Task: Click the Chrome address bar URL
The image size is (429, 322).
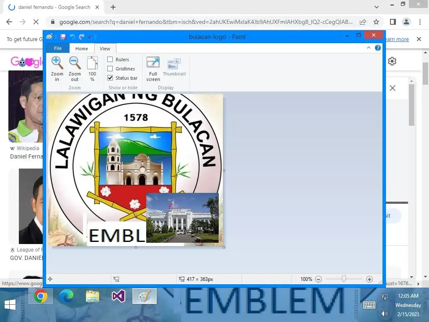Action: (x=206, y=22)
